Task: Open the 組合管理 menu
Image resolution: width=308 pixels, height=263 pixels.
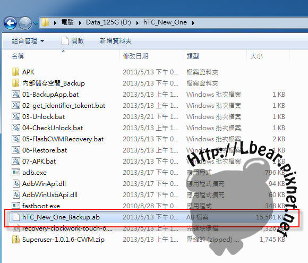Action: tap(28, 41)
